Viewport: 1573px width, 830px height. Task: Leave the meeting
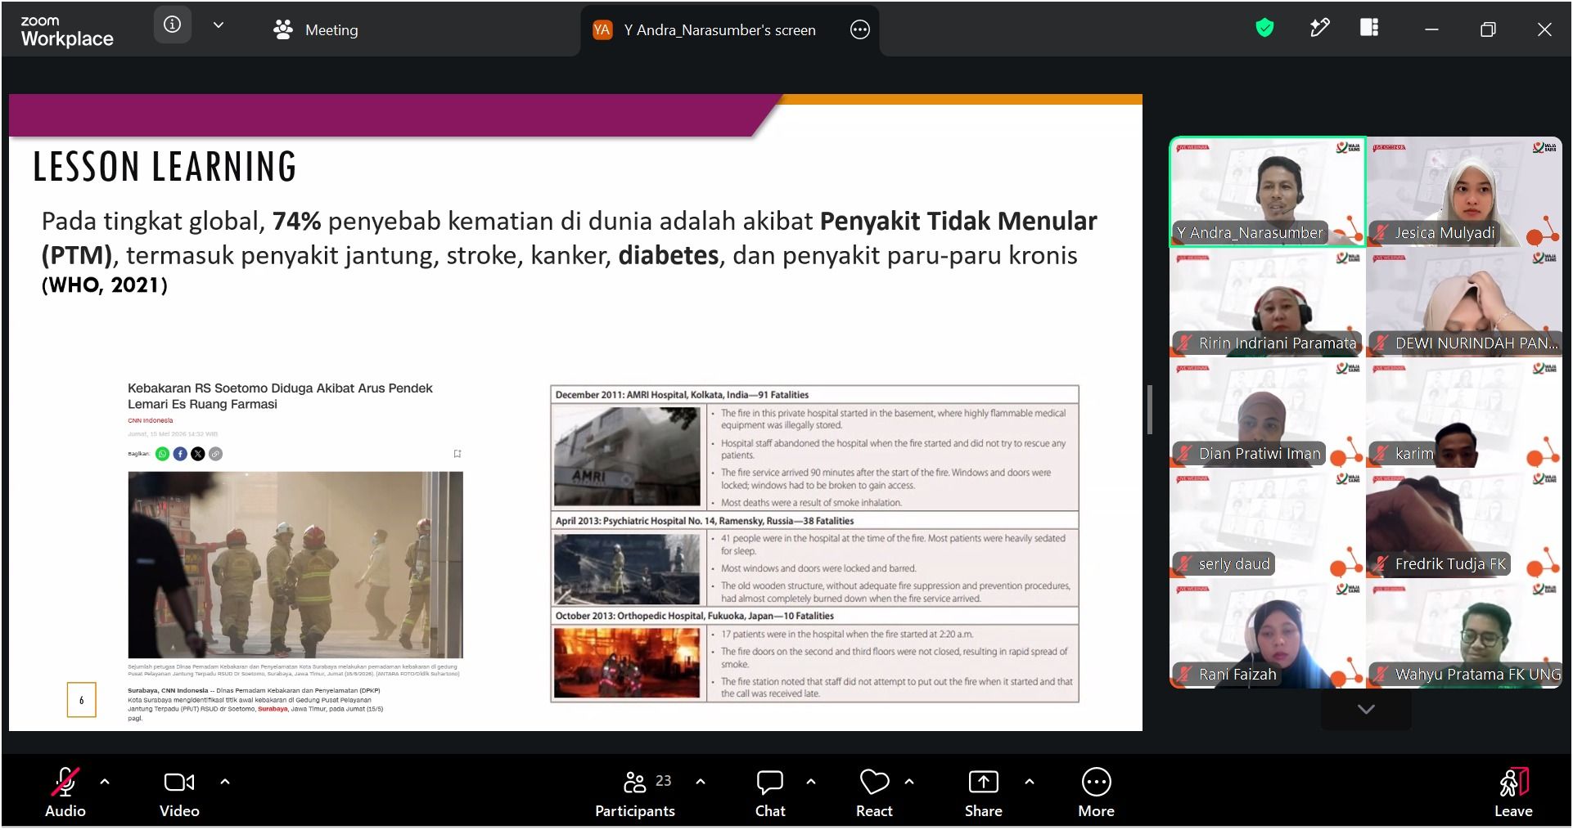[x=1513, y=793]
